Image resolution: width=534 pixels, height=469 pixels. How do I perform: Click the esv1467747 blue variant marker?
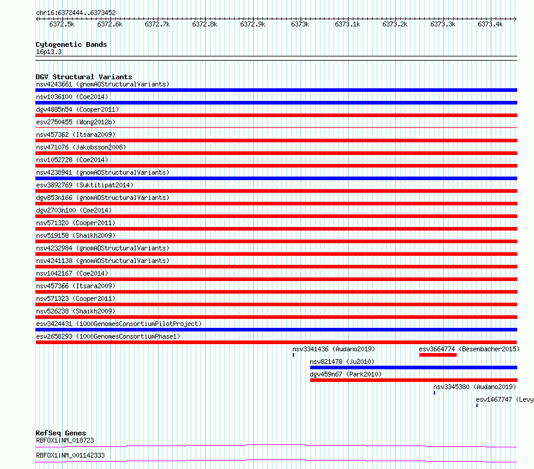pos(477,405)
